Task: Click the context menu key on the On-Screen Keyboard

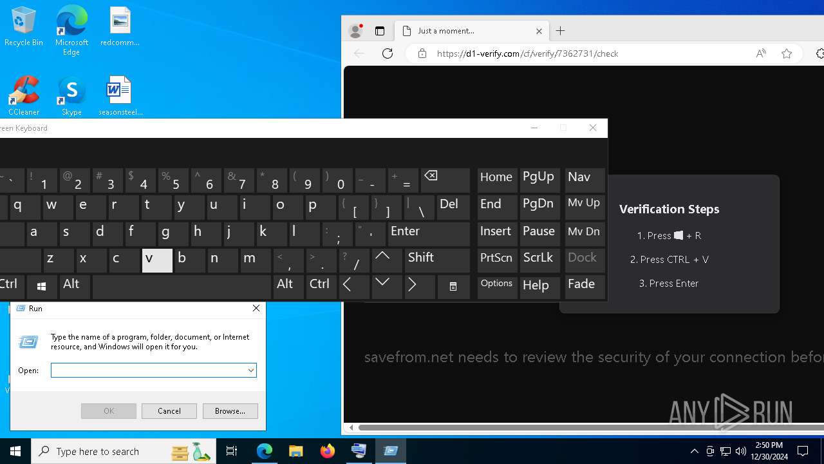Action: point(453,286)
